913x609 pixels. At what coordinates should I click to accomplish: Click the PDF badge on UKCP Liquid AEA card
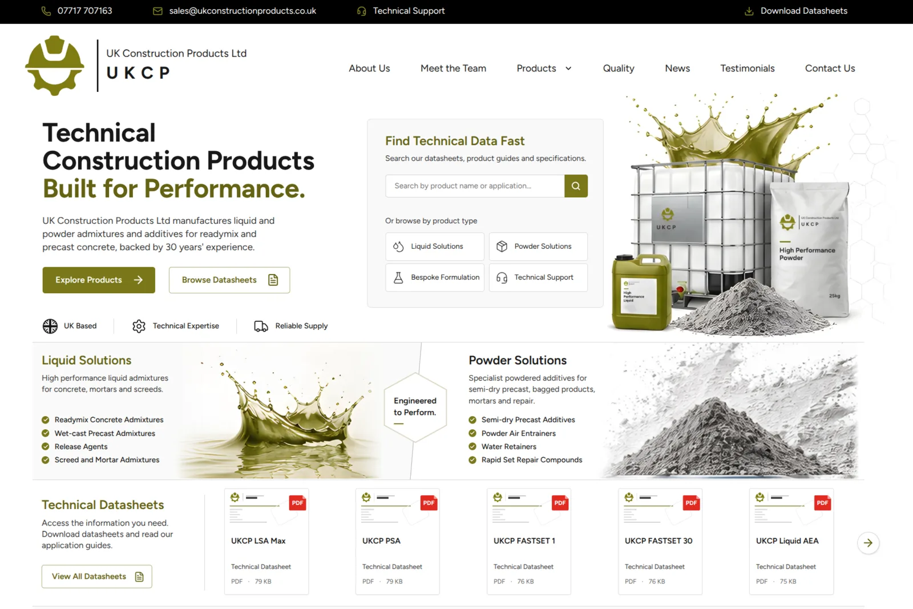click(822, 503)
